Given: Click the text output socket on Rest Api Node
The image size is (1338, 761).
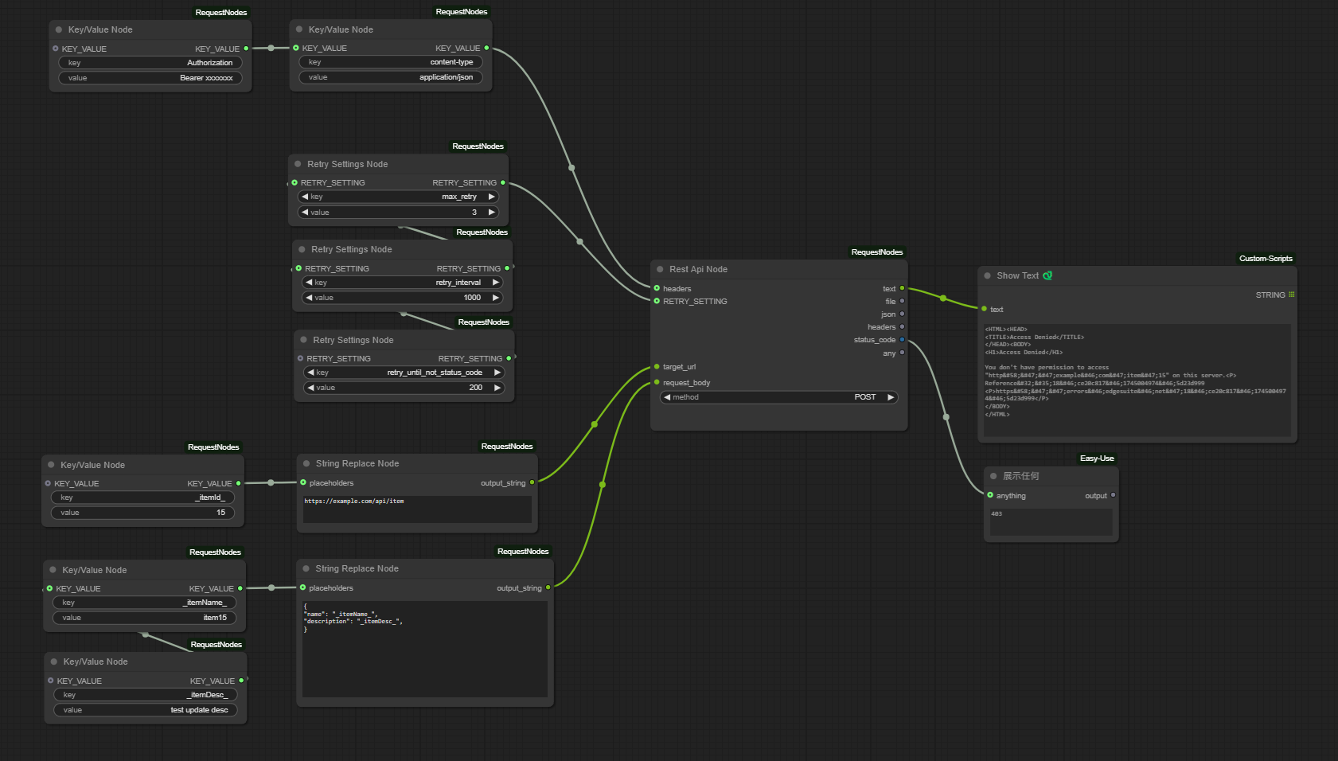Looking at the screenshot, I should click(x=902, y=288).
